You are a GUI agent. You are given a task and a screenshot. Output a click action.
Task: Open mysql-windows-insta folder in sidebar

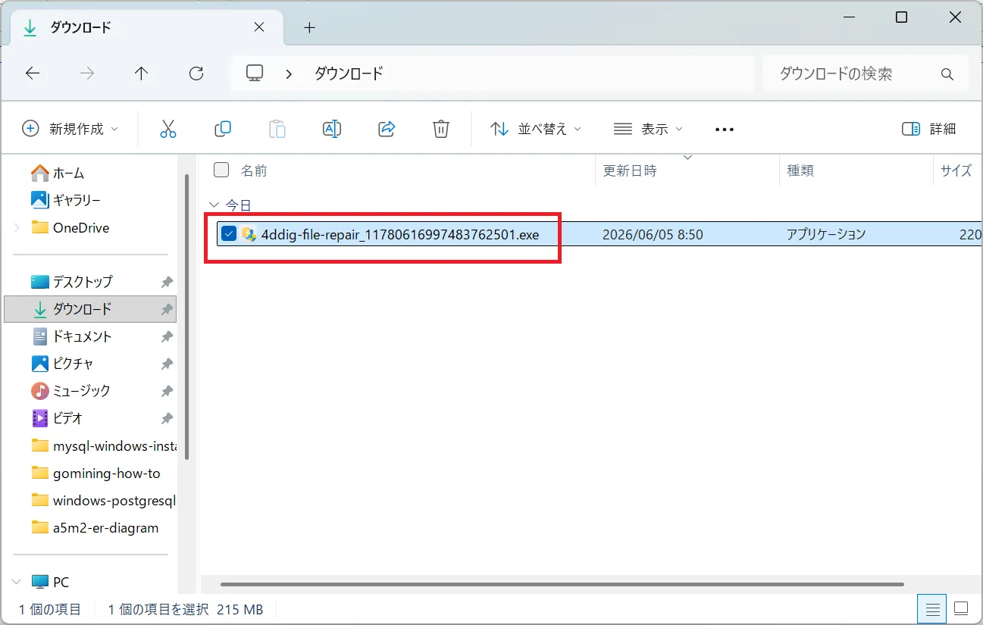point(103,445)
